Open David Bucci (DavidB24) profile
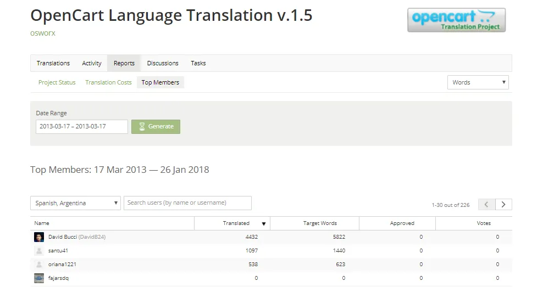 pyautogui.click(x=77, y=237)
